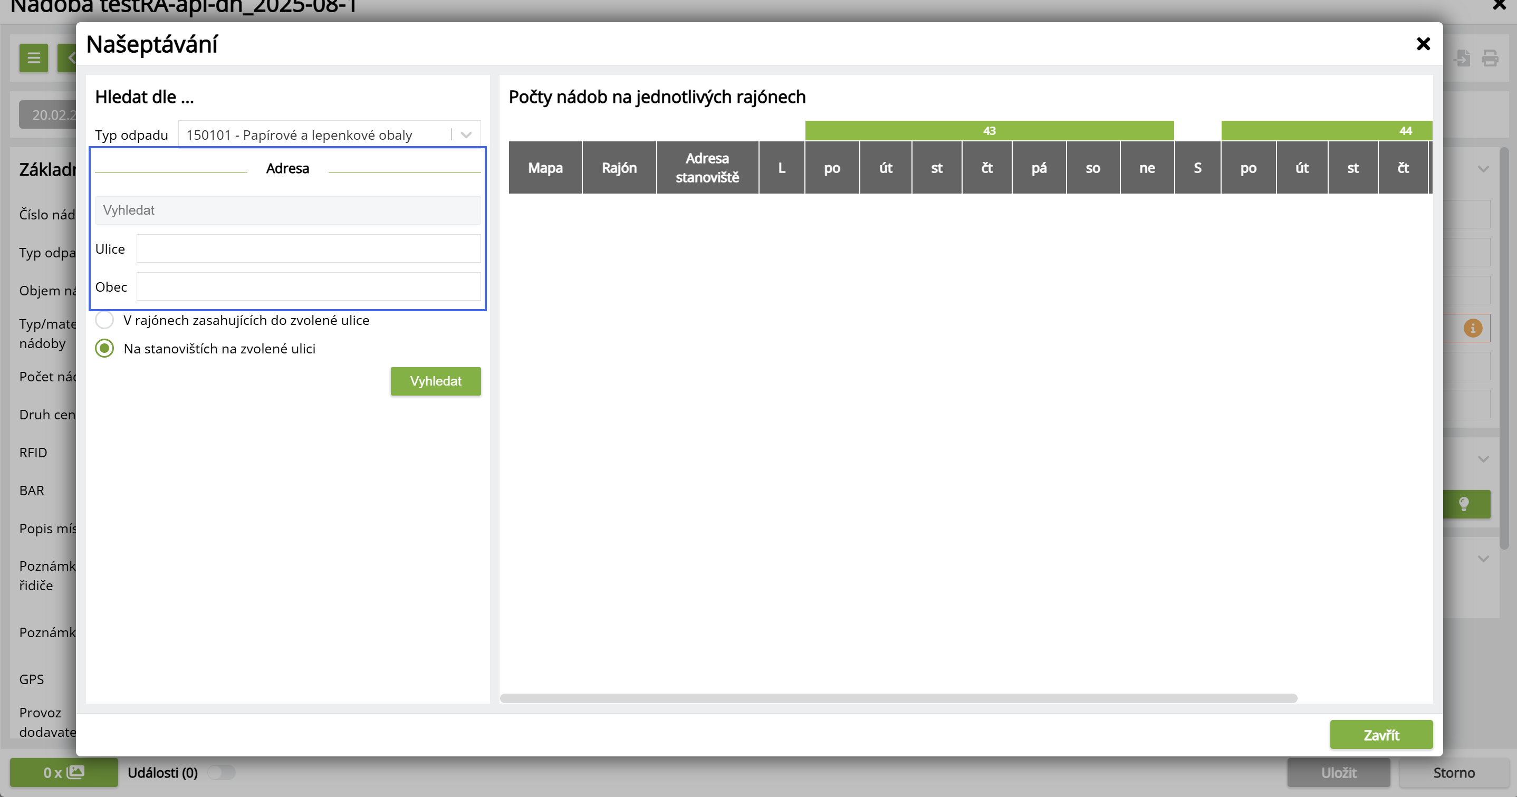Select 'V rajónech zasahujících do zvolené ulice'
This screenshot has height=797, width=1517.
pos(105,320)
